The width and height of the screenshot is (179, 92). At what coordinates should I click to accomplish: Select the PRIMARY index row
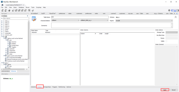pyautogui.click(x=55, y=33)
